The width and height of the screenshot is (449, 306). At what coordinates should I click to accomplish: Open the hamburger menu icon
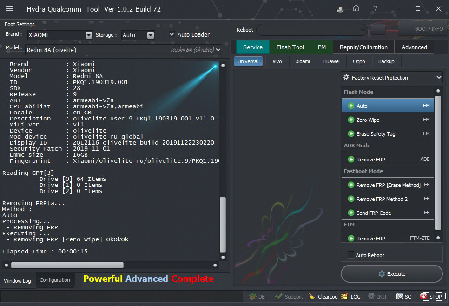9,9
